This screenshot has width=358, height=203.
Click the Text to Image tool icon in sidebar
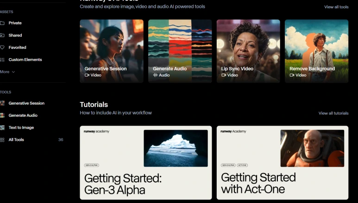tap(2, 127)
